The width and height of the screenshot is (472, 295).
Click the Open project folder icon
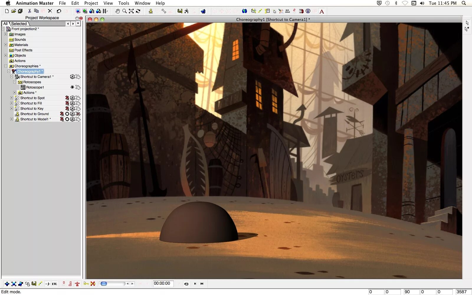click(x=14, y=11)
